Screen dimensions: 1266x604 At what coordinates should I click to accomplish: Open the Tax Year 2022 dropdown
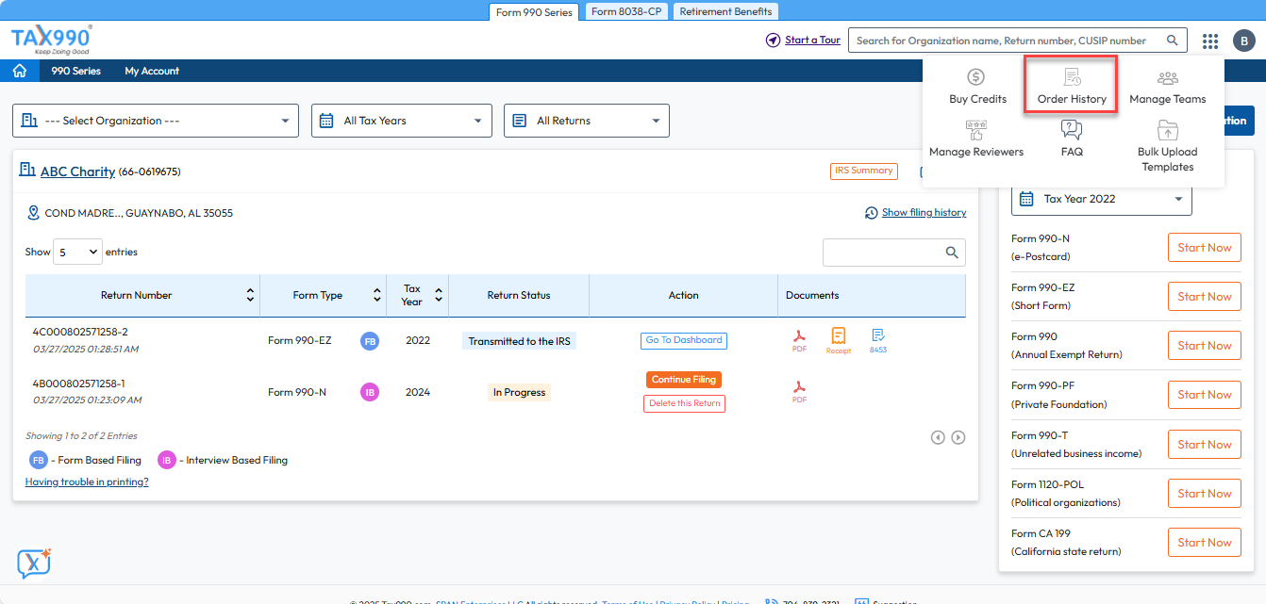(x=1102, y=199)
